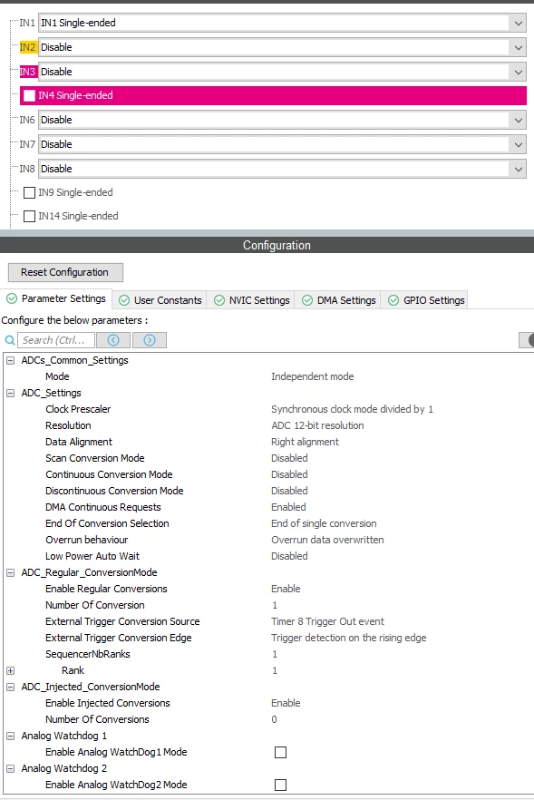Viewport: 534px width, 800px height.
Task: Open the IN1 mode dropdown
Action: click(519, 23)
